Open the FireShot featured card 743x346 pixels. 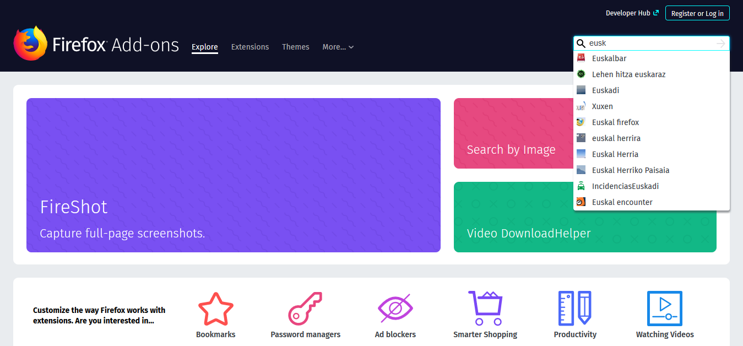click(x=233, y=175)
